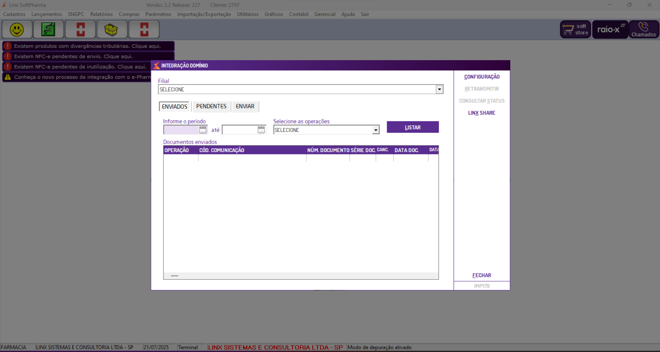Click the DATA DOC. column header
660x352 pixels.
pos(411,150)
